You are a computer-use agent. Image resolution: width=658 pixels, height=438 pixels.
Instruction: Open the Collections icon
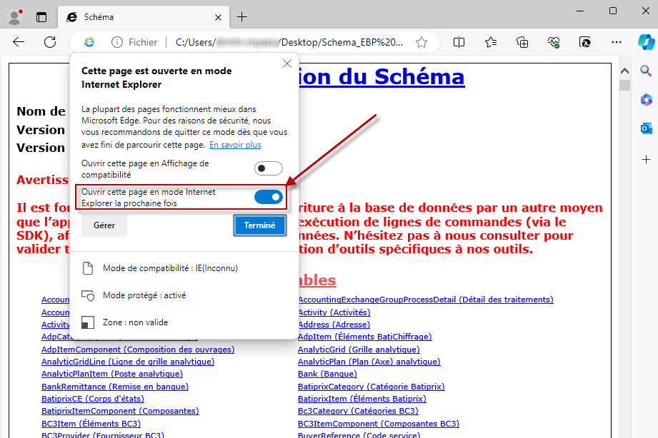point(522,42)
